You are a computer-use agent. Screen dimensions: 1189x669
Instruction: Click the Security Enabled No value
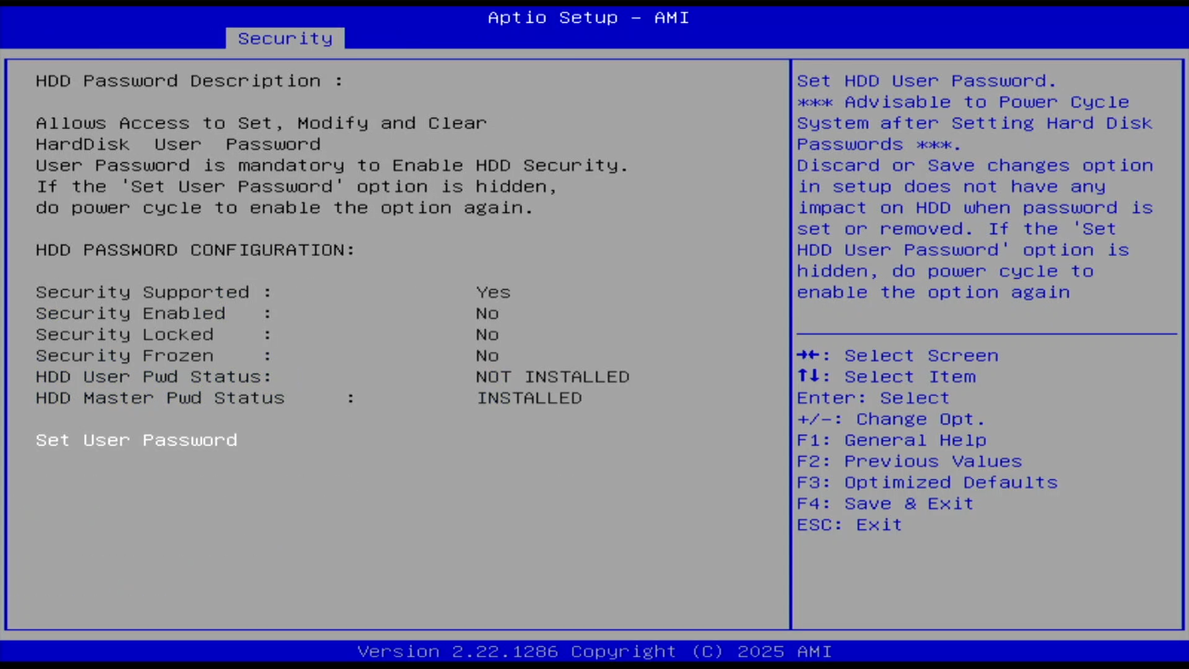coord(487,313)
